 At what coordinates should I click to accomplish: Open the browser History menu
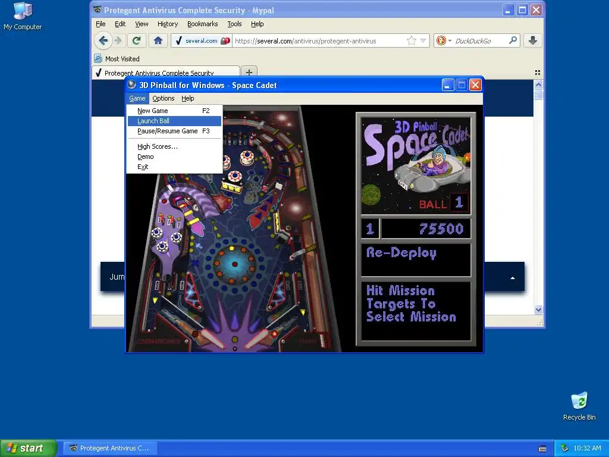(x=168, y=24)
